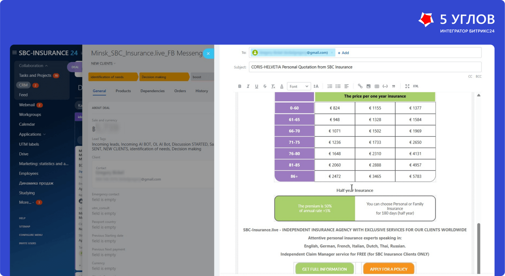
Task: Insert a quote block
Action: pos(393,86)
